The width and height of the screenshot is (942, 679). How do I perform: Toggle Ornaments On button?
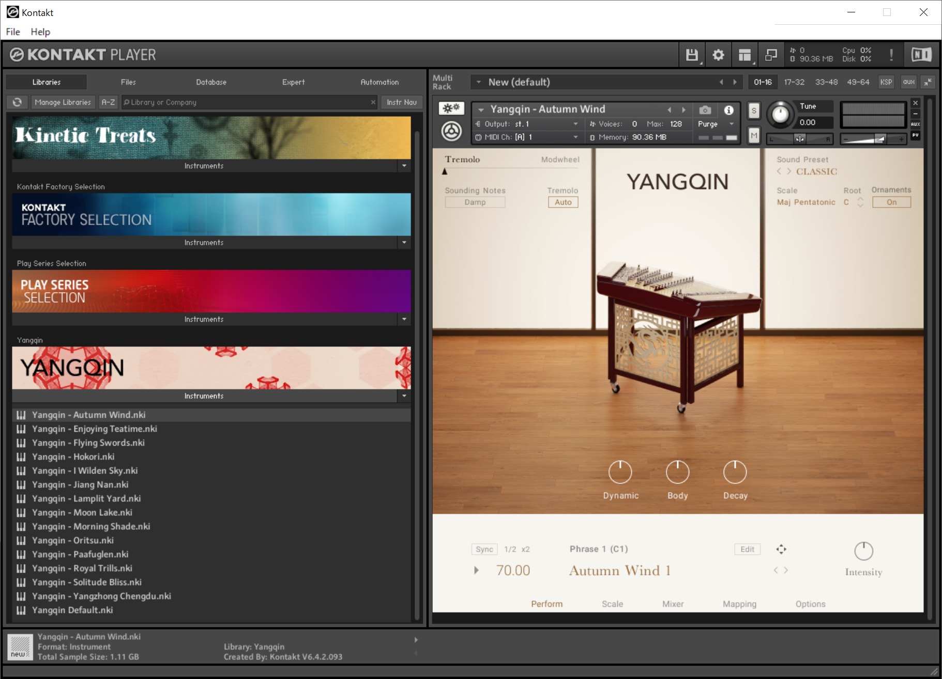point(892,202)
